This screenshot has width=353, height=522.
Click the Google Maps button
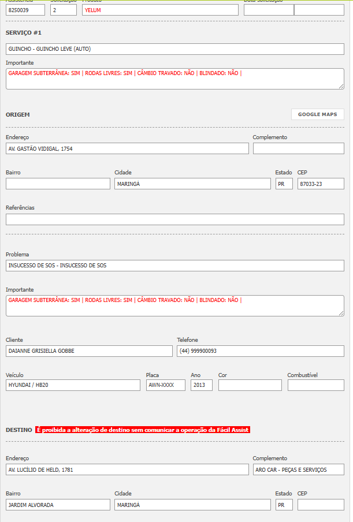click(317, 114)
